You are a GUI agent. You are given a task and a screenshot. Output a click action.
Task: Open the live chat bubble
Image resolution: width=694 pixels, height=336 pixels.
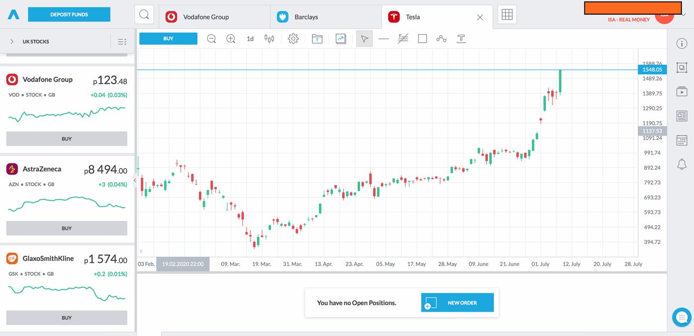click(x=682, y=317)
